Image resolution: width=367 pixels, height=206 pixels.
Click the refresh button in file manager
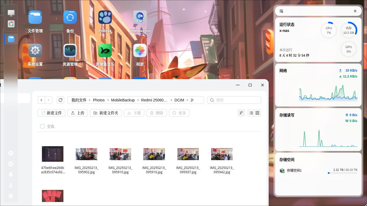pyautogui.click(x=60, y=100)
